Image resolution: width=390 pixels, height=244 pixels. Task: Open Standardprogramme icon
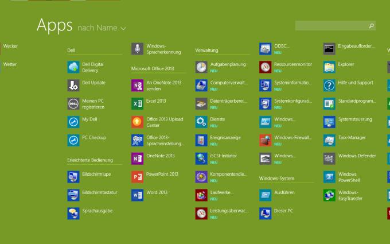coord(329,104)
